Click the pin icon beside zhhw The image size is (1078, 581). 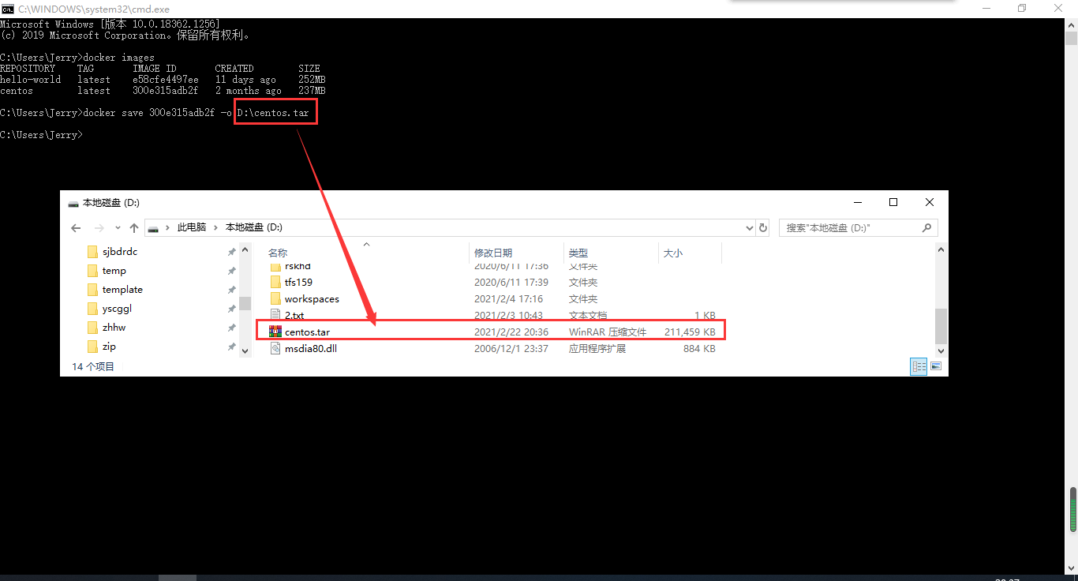coord(231,328)
